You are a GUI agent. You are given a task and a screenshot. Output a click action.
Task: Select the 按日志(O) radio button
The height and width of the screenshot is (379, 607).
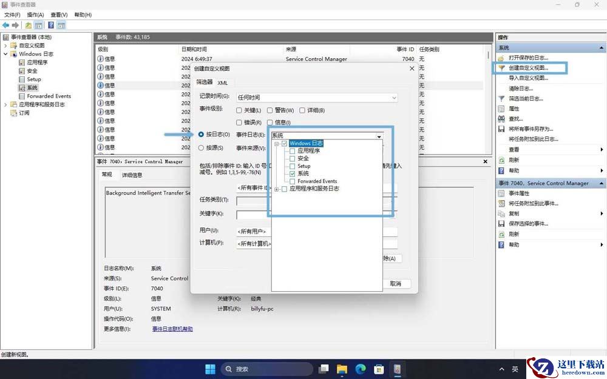click(x=201, y=135)
